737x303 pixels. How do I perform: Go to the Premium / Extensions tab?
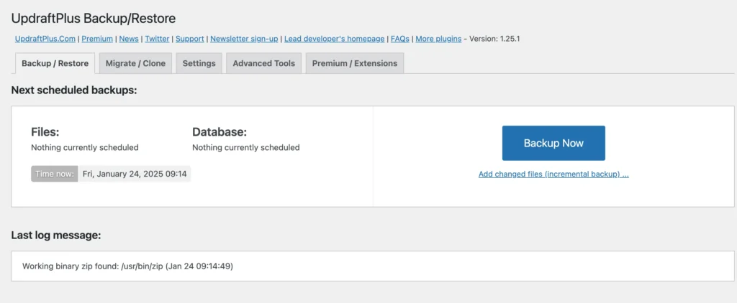pos(354,63)
